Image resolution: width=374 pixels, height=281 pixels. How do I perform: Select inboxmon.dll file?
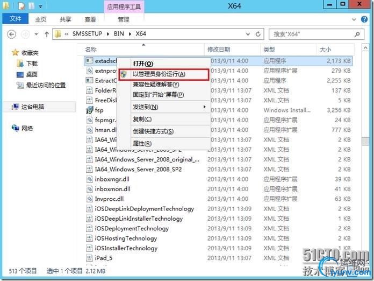[x=113, y=189]
